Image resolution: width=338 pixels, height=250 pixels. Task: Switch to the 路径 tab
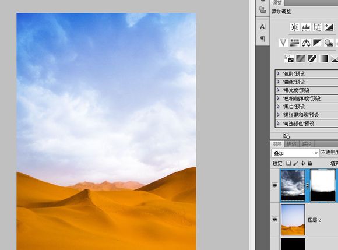[307, 144]
